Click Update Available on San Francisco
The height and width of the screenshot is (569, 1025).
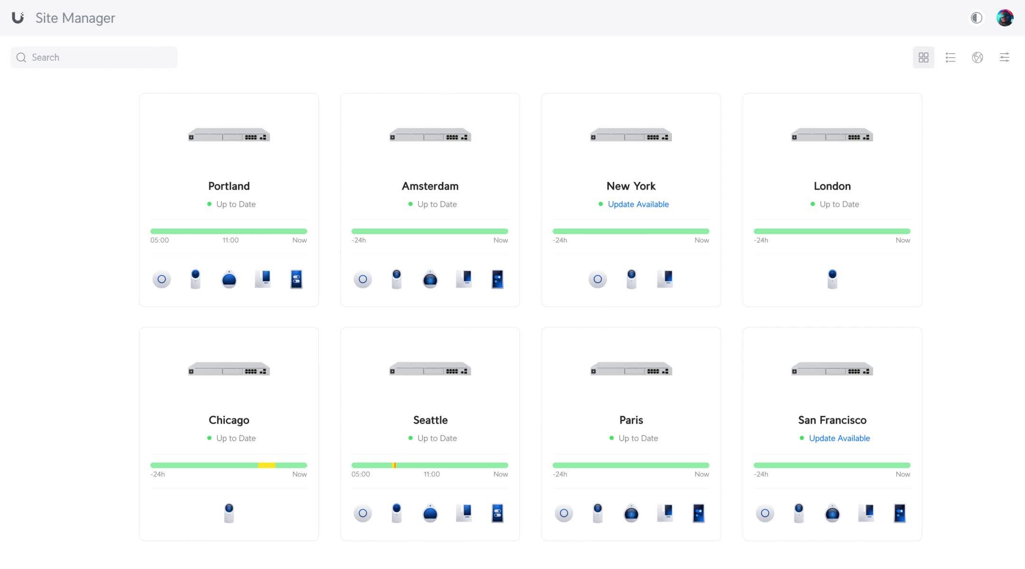pos(839,438)
